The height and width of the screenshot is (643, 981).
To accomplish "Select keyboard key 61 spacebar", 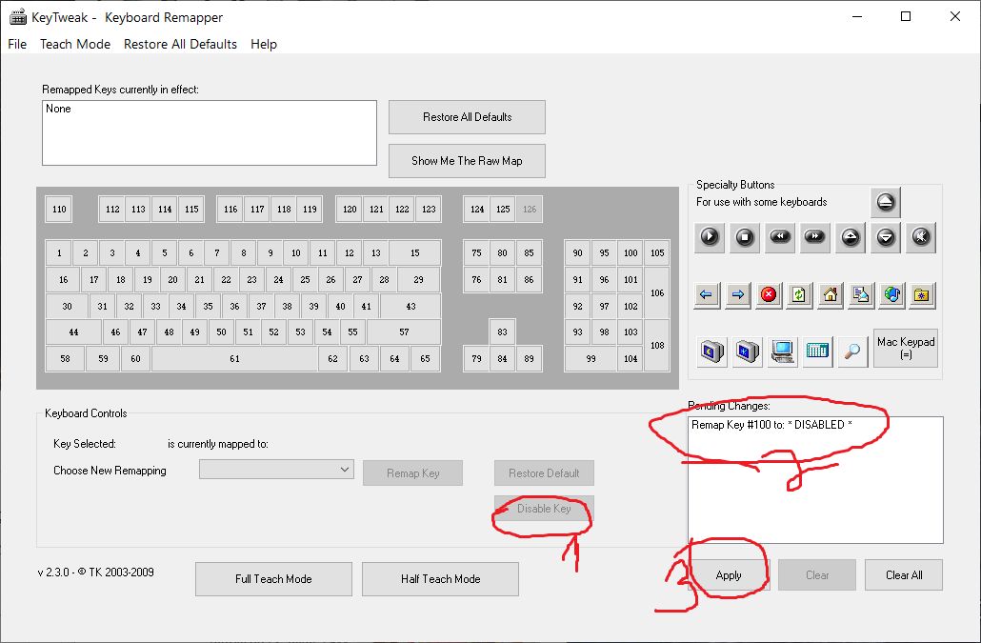I will tap(234, 358).
